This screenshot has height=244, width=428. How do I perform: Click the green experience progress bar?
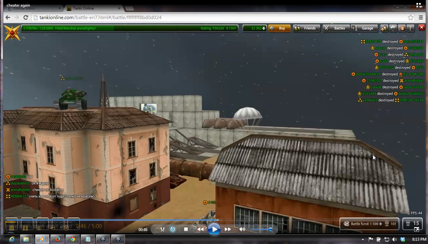coord(130,28)
